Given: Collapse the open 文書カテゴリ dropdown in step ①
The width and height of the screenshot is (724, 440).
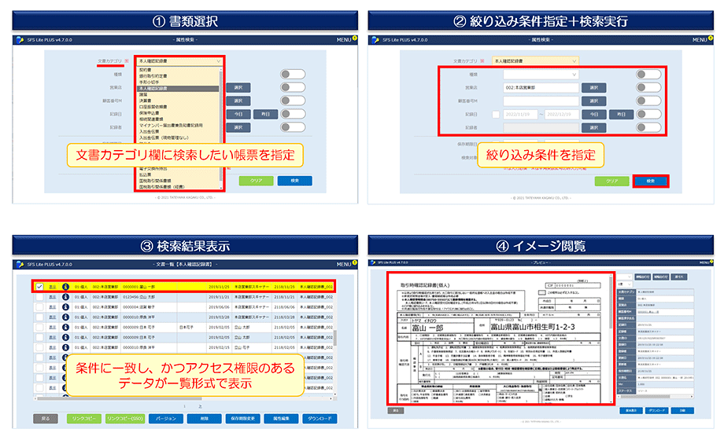Looking at the screenshot, I should 216,60.
